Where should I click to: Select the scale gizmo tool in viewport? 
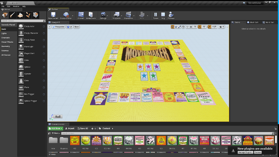pos(179,27)
